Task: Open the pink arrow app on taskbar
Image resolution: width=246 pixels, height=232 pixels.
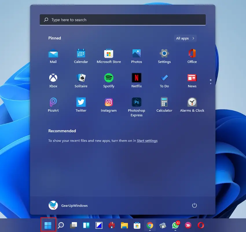Action: coord(188,225)
